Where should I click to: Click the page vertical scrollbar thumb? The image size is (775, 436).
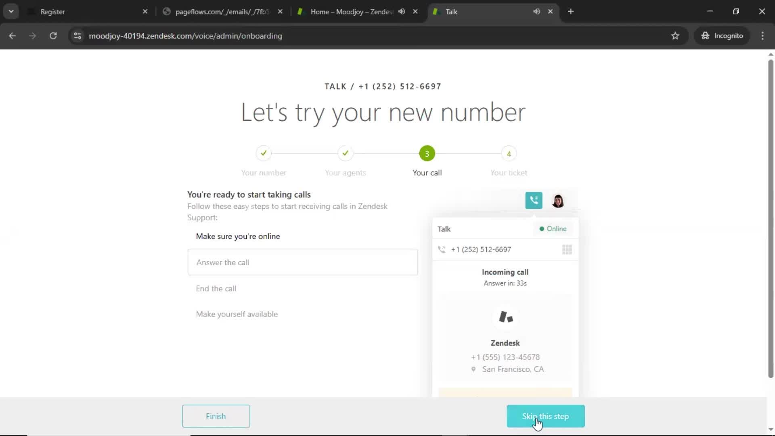coord(771,218)
